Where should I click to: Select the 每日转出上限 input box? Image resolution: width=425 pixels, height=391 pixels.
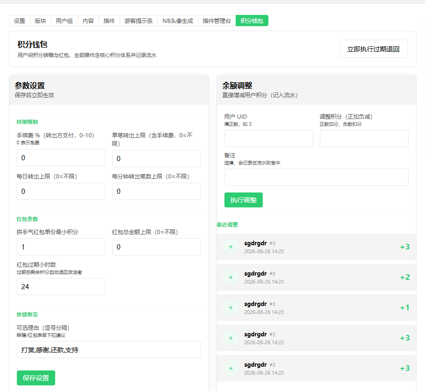pyautogui.click(x=61, y=192)
